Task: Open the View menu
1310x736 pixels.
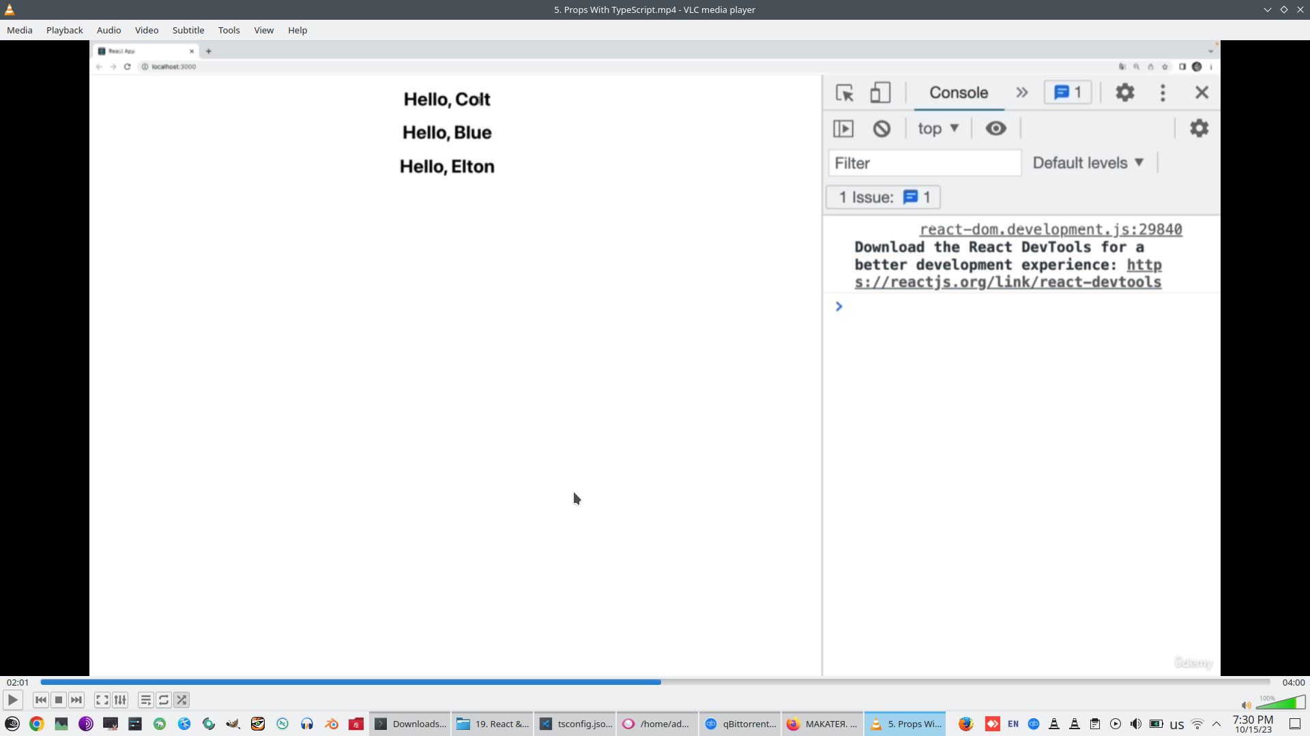Action: pos(263,30)
